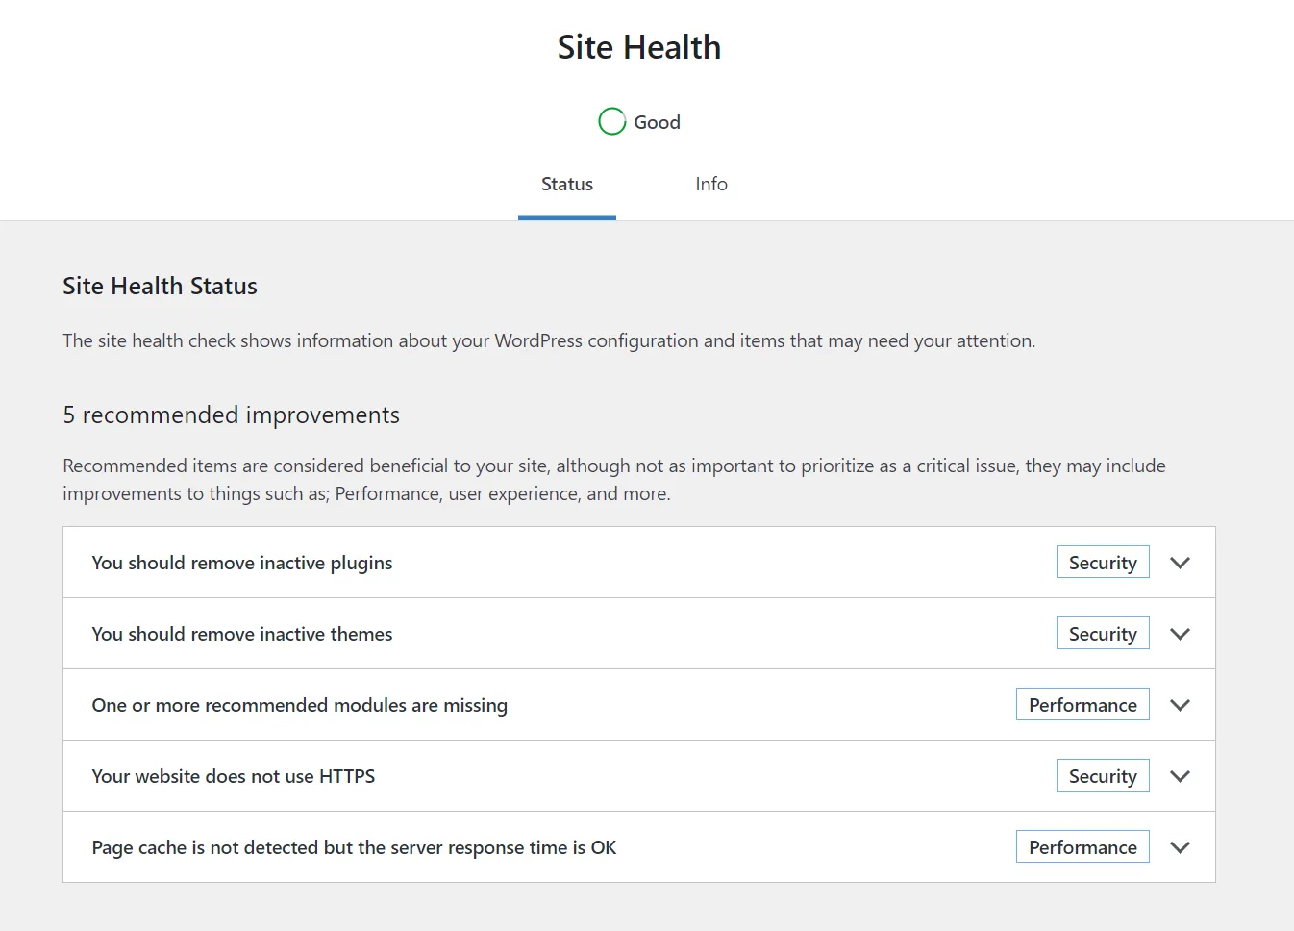Switch to the Info tab
This screenshot has height=931, width=1294.
click(x=711, y=184)
